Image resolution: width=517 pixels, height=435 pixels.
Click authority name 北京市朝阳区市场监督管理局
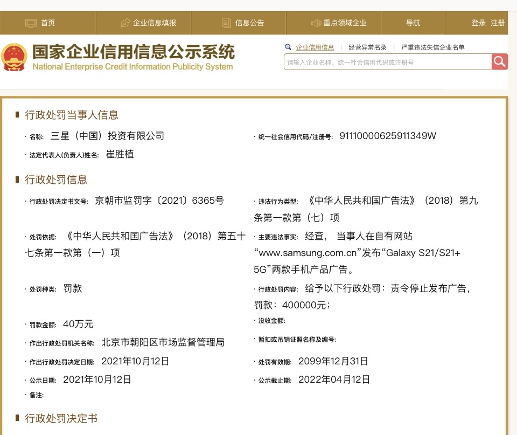(163, 342)
